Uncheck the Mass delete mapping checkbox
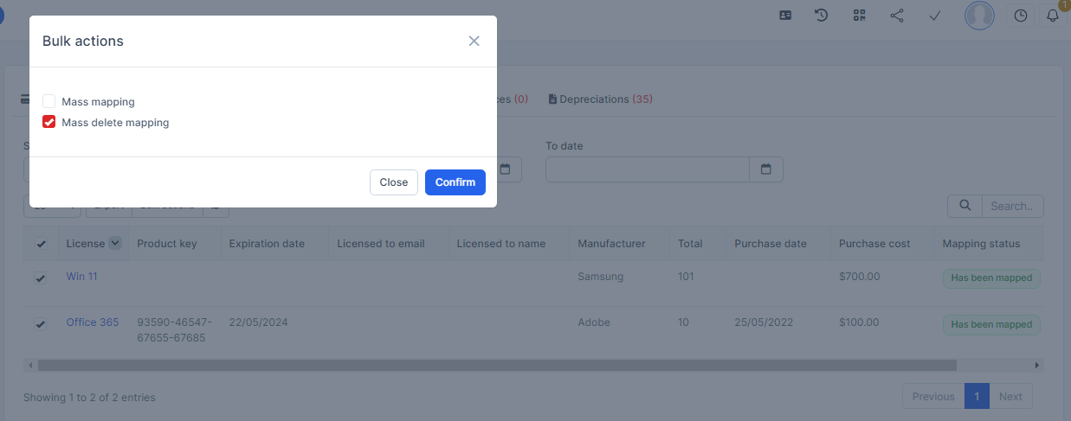 [x=49, y=123]
